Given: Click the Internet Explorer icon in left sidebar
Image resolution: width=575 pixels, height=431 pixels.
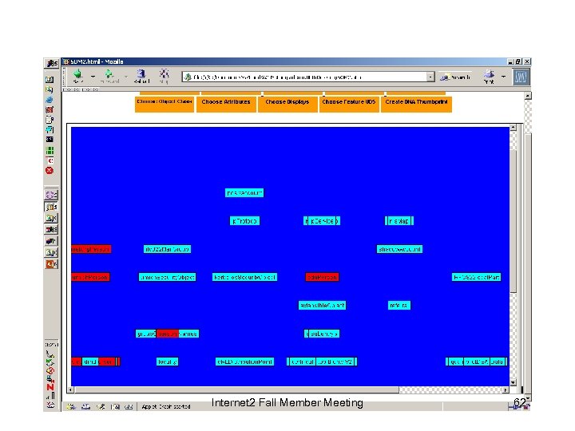Looking at the screenshot, I should [50, 100].
